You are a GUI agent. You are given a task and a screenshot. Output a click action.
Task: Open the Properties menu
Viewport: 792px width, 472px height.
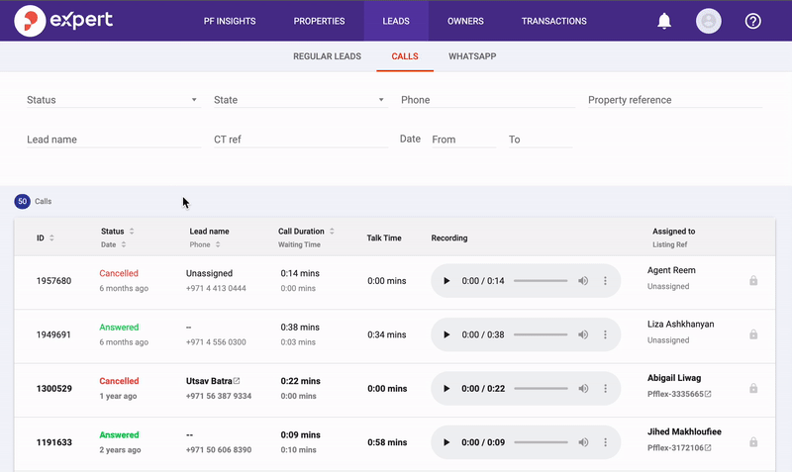[319, 21]
